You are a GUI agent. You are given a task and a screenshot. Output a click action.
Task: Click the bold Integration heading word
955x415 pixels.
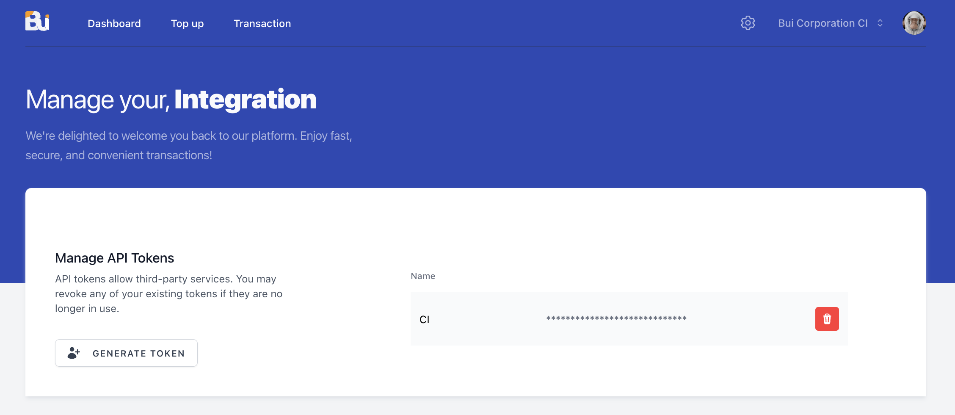pyautogui.click(x=246, y=100)
